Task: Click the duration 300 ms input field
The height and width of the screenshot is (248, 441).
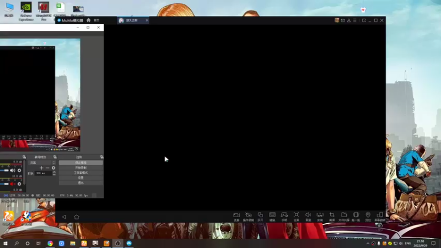Action: coord(44,173)
